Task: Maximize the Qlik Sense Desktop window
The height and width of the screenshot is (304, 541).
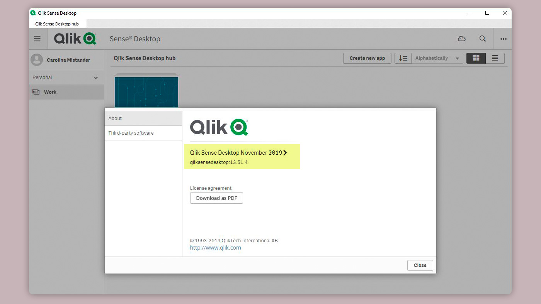Action: coord(487,13)
